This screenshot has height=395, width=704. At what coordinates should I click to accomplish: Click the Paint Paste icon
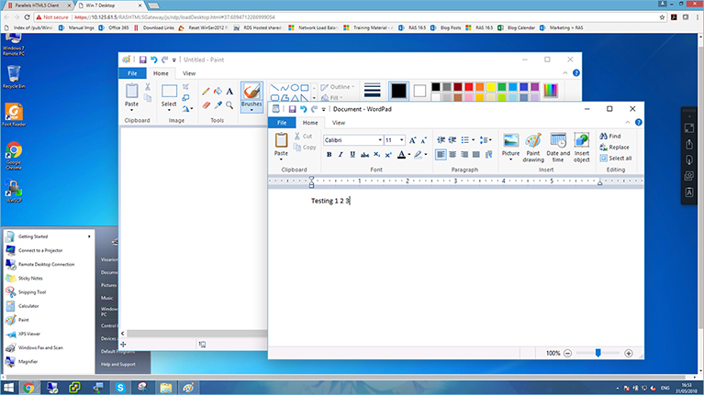pyautogui.click(x=131, y=91)
